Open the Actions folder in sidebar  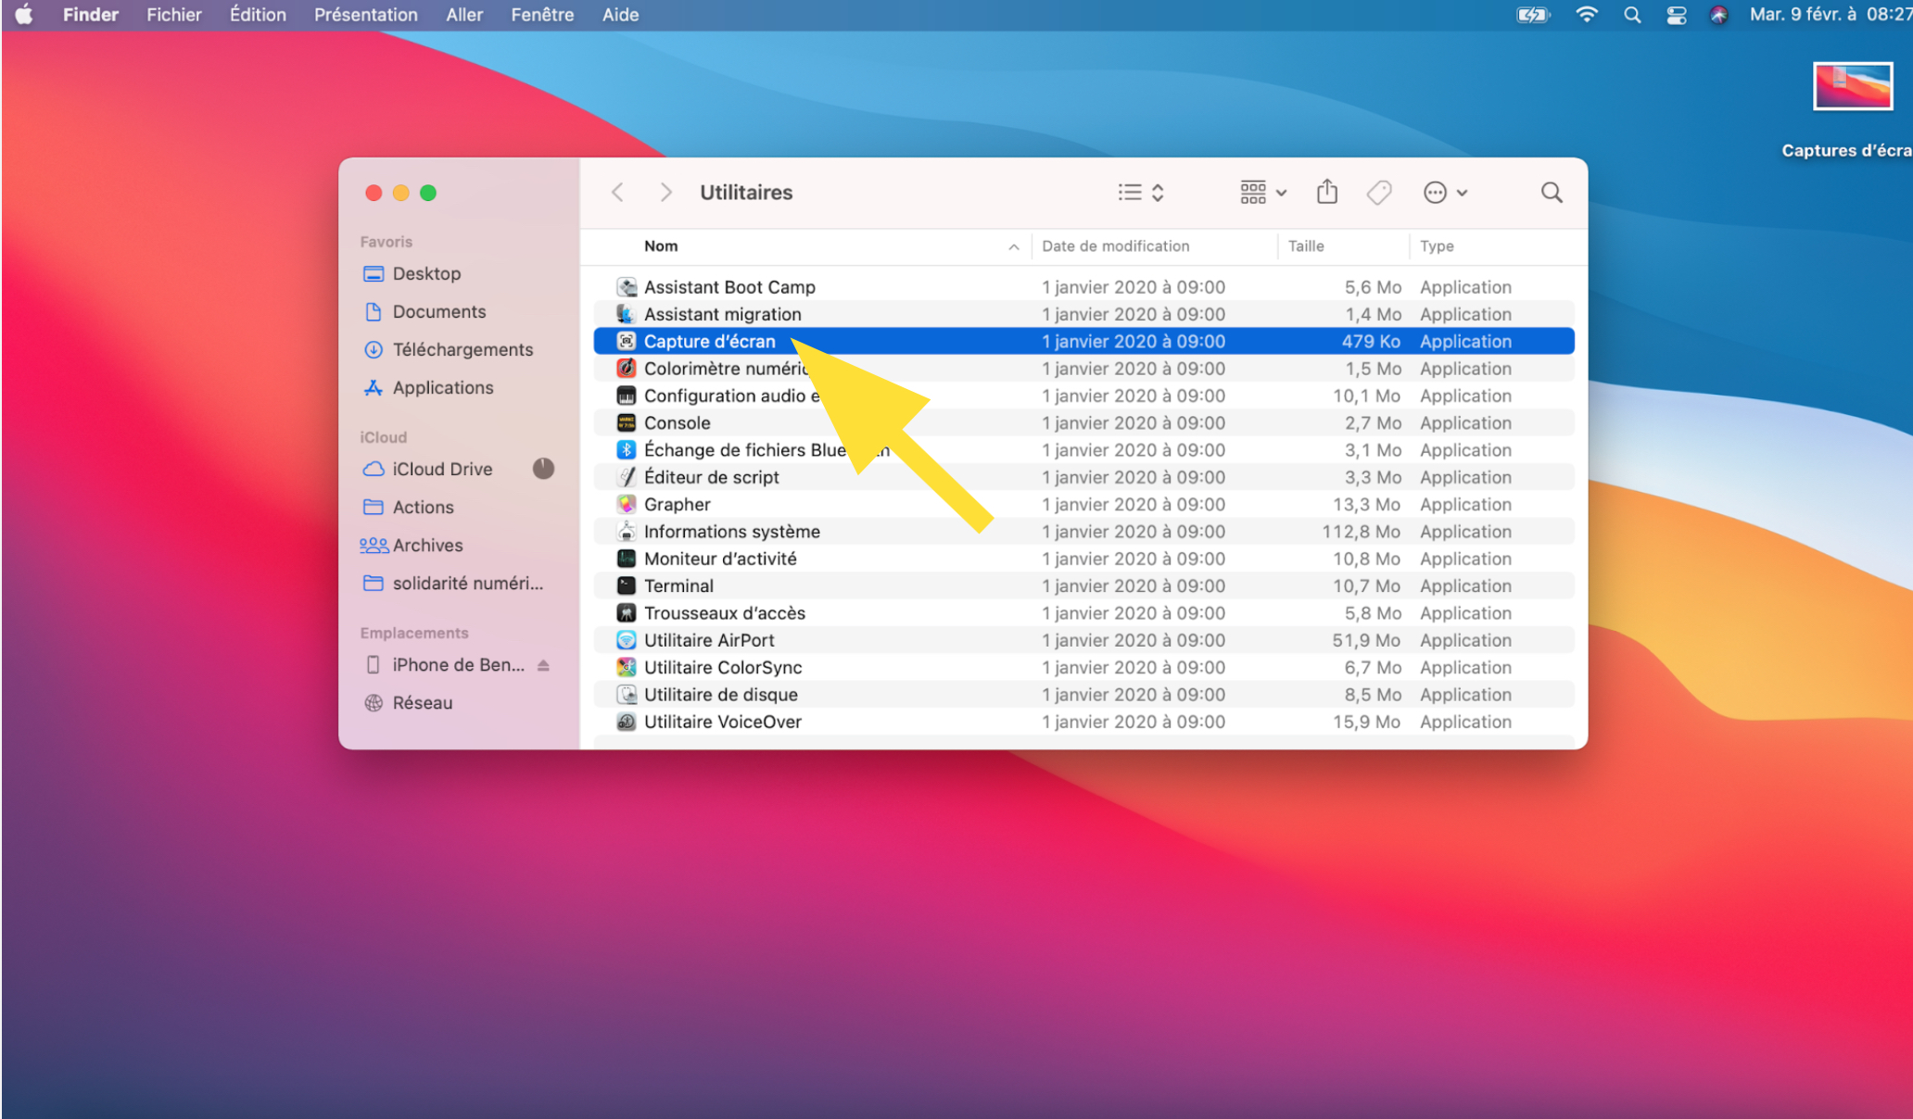pos(408,507)
